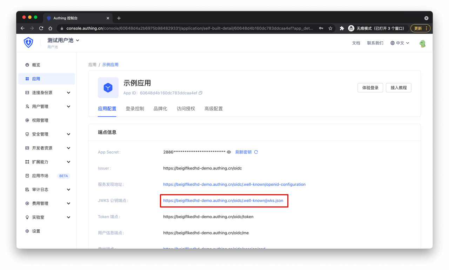Click the 体验登录 button

(x=370, y=88)
